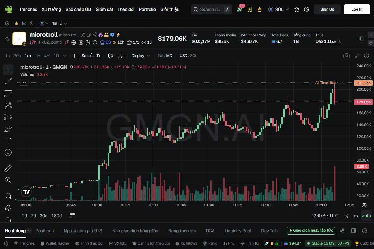
Task: Open the Display dropdown
Action: click(x=141, y=56)
